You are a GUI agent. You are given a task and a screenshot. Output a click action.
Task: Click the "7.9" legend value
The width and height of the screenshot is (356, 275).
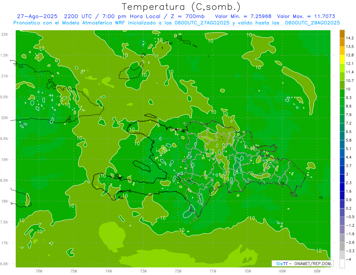coord(349,115)
